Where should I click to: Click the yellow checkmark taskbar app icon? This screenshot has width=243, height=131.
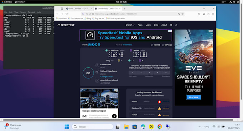coord(151,127)
